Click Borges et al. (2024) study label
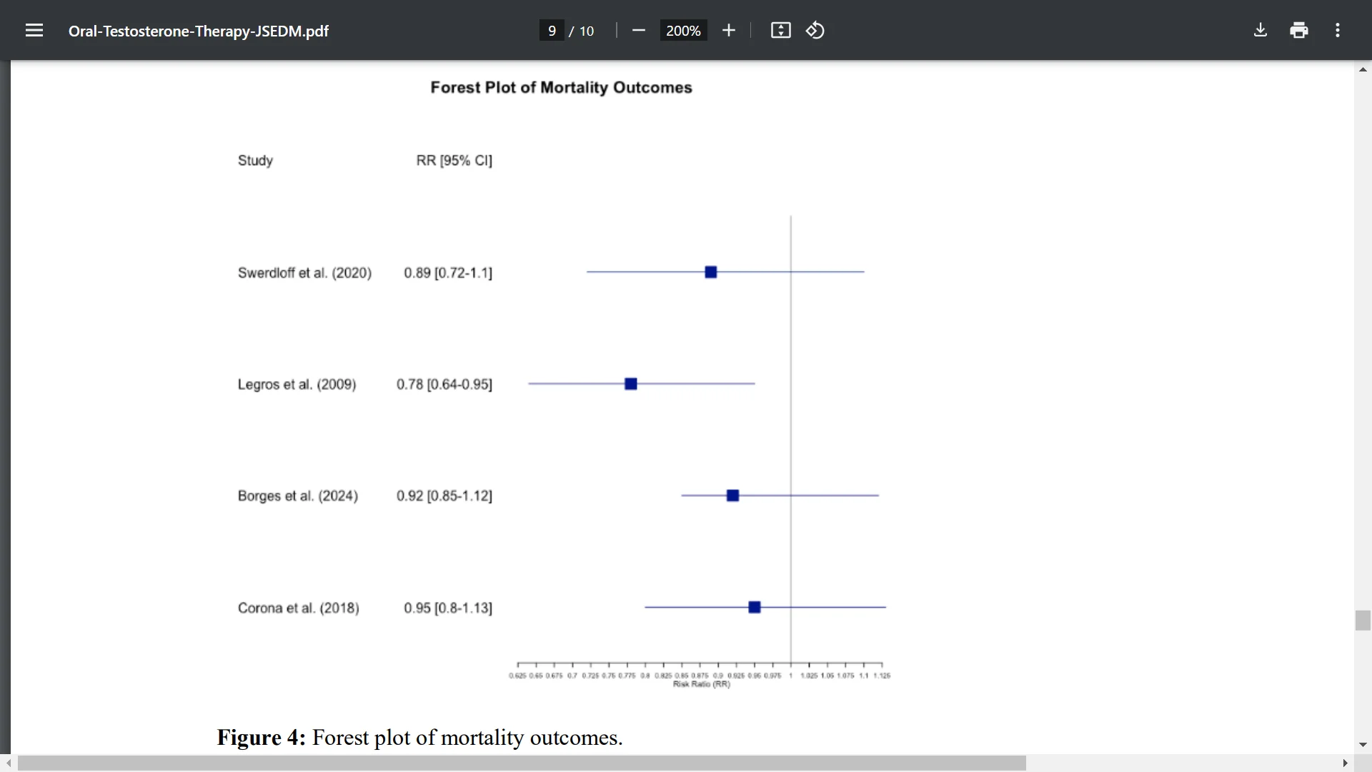This screenshot has height=772, width=1372. pos(298,495)
